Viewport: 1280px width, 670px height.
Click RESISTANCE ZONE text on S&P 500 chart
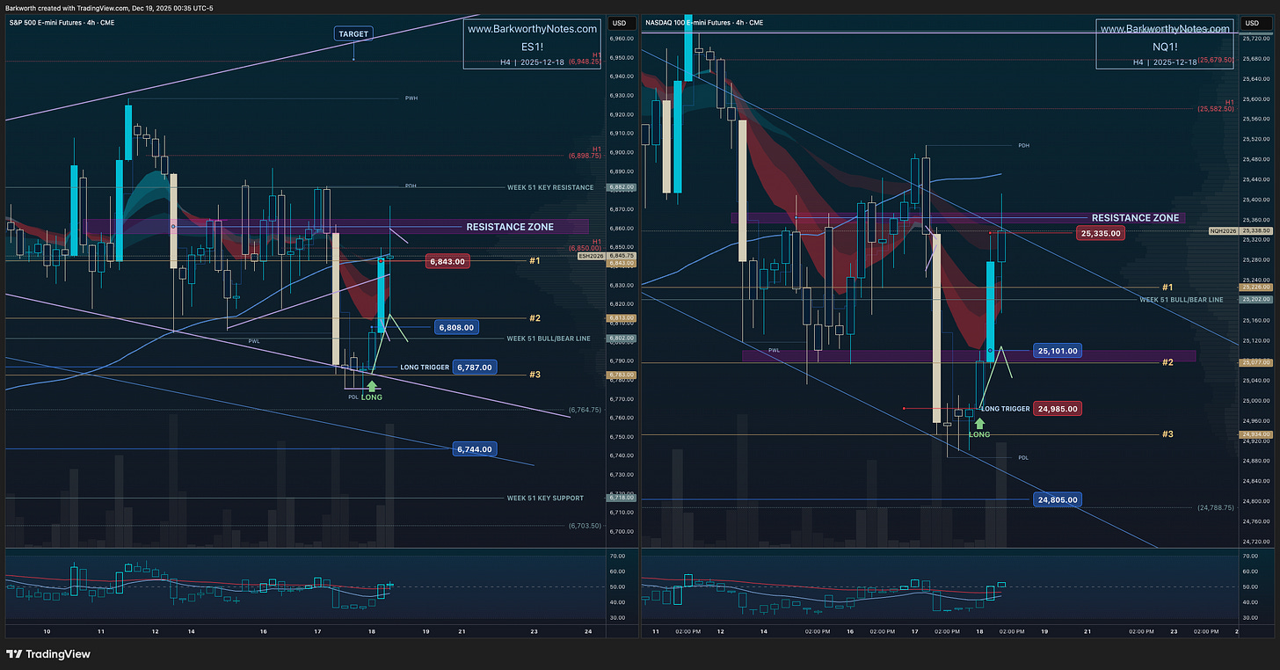click(510, 227)
